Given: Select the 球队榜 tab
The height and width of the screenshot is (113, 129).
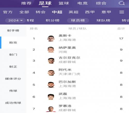Looking at the screenshot, I should coord(103,21).
